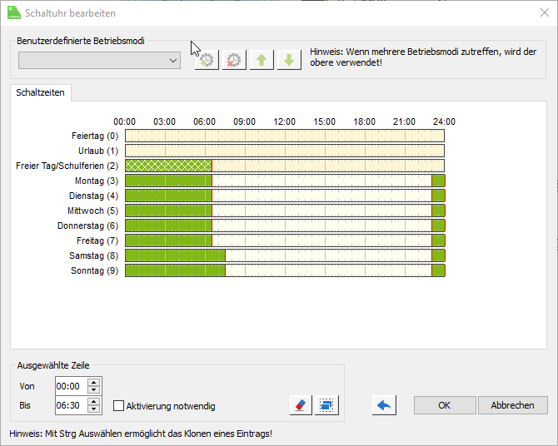Click the Von time field showing 00:00

point(71,386)
